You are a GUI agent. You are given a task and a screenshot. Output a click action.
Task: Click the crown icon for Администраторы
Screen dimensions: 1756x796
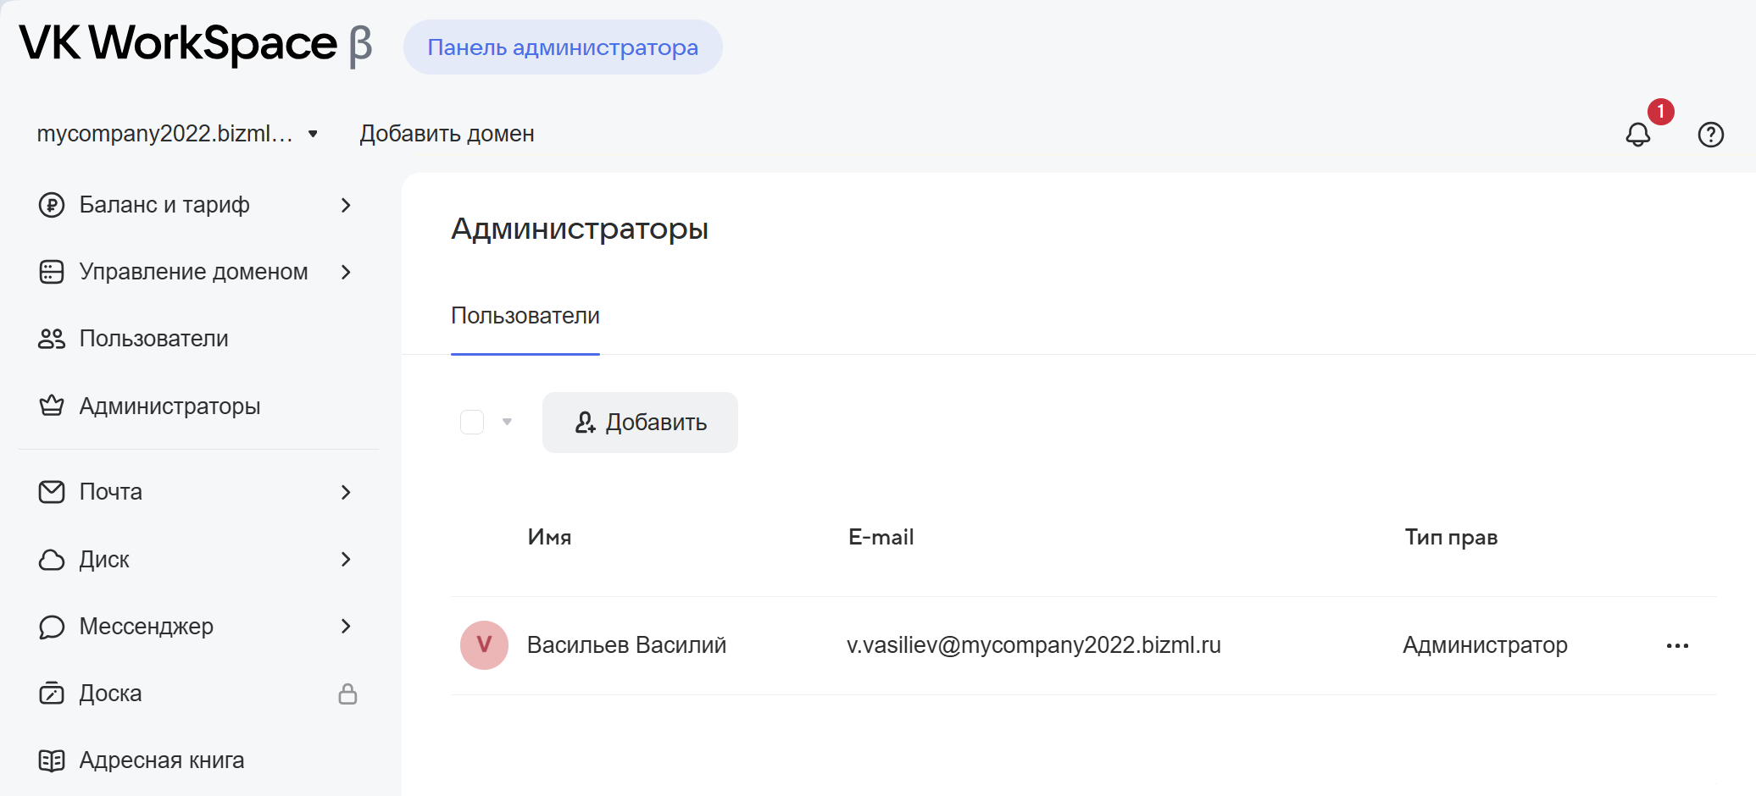[52, 406]
